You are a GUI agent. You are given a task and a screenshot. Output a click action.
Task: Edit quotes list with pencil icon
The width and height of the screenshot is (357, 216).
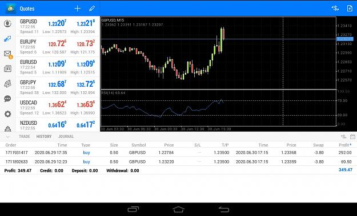click(x=92, y=9)
